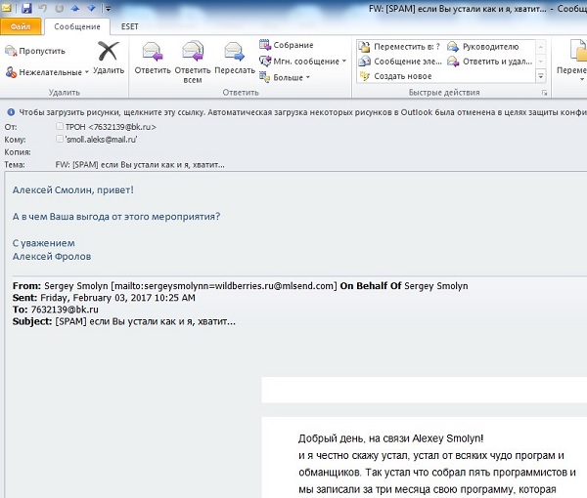Viewport: 587px width, 498px height.
Task: Click the Sent: Friday, February 03 line
Action: coord(104,298)
